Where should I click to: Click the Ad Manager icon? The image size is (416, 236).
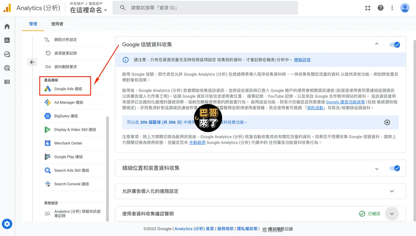click(x=48, y=102)
